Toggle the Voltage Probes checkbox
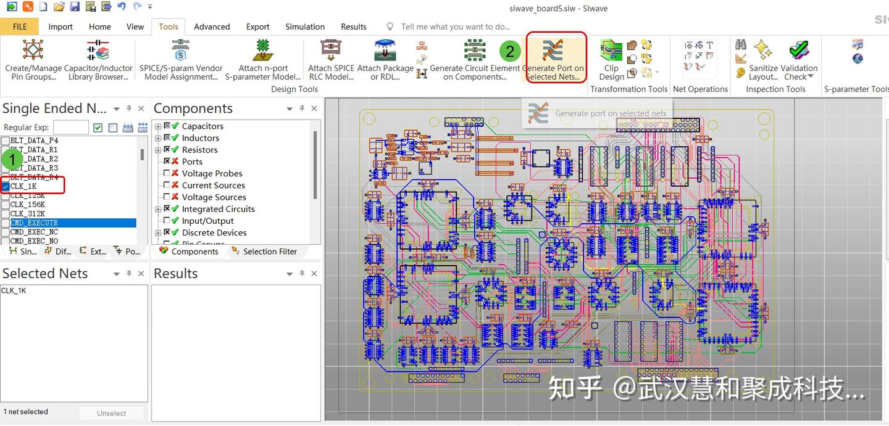889x426 pixels. [165, 173]
